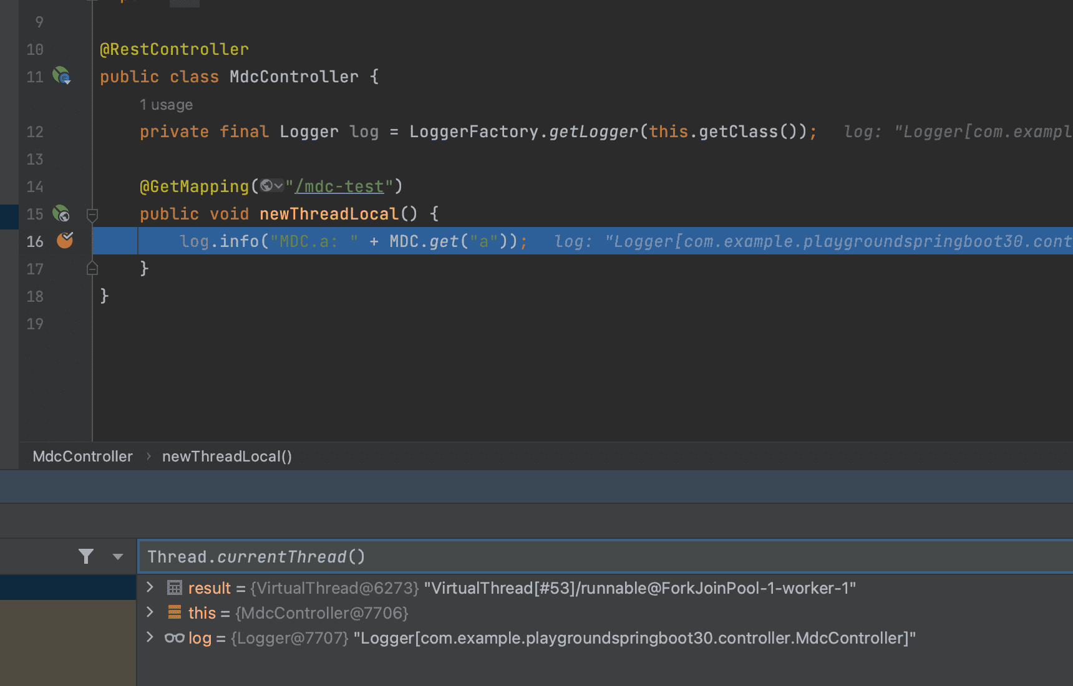Expand the this MdcController variable node
The image size is (1073, 686).
coord(150,612)
